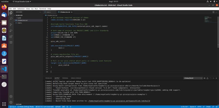Open the Source Control view

[11, 25]
